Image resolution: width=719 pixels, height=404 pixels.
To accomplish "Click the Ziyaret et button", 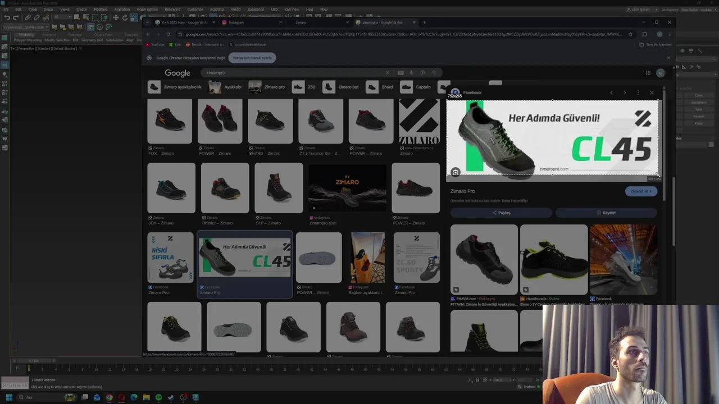I will click(641, 191).
